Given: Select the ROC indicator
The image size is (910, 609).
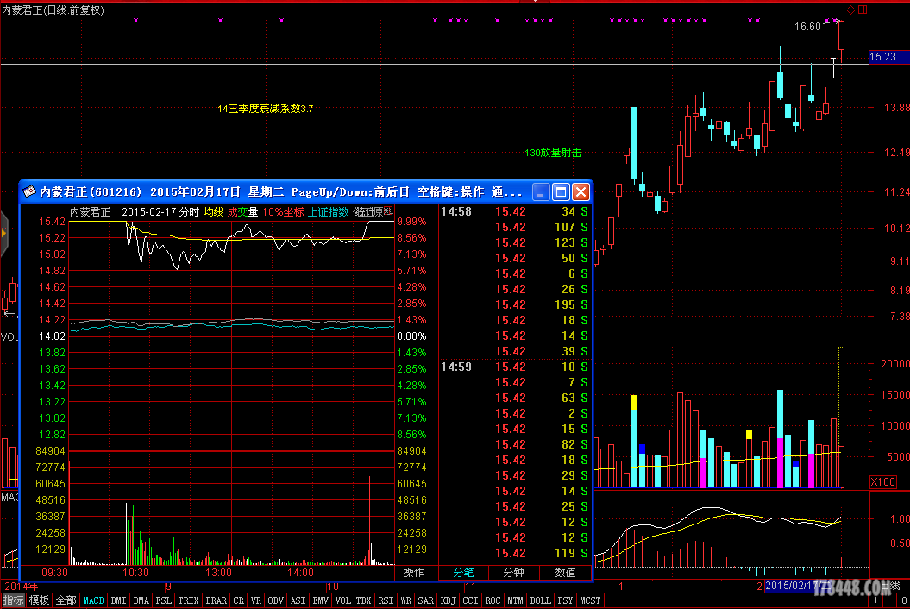Looking at the screenshot, I should pos(493,601).
